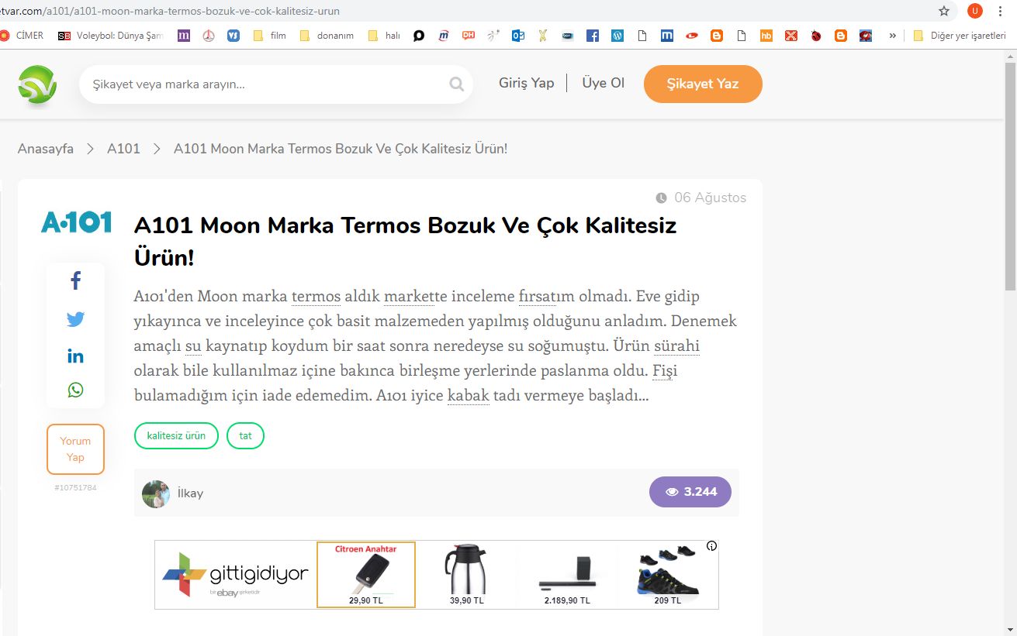The image size is (1017, 636).
Task: Open the ad info icon
Action: click(x=711, y=546)
